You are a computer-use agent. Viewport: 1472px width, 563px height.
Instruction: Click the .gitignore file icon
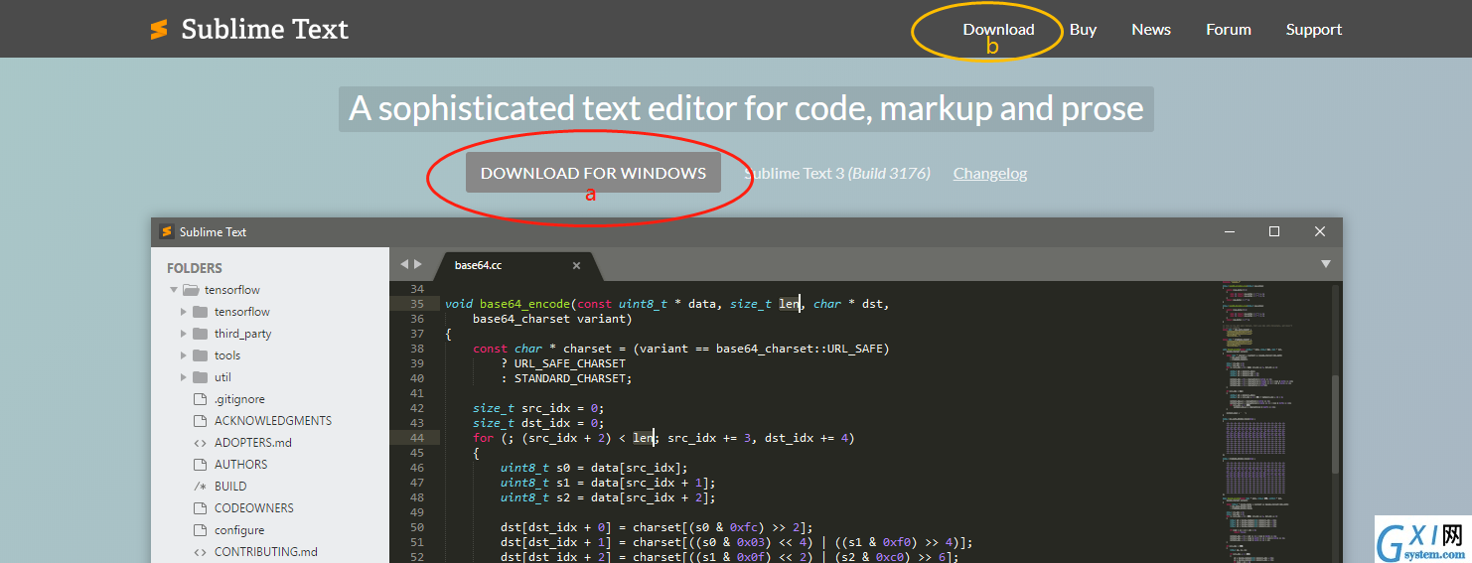pos(200,399)
